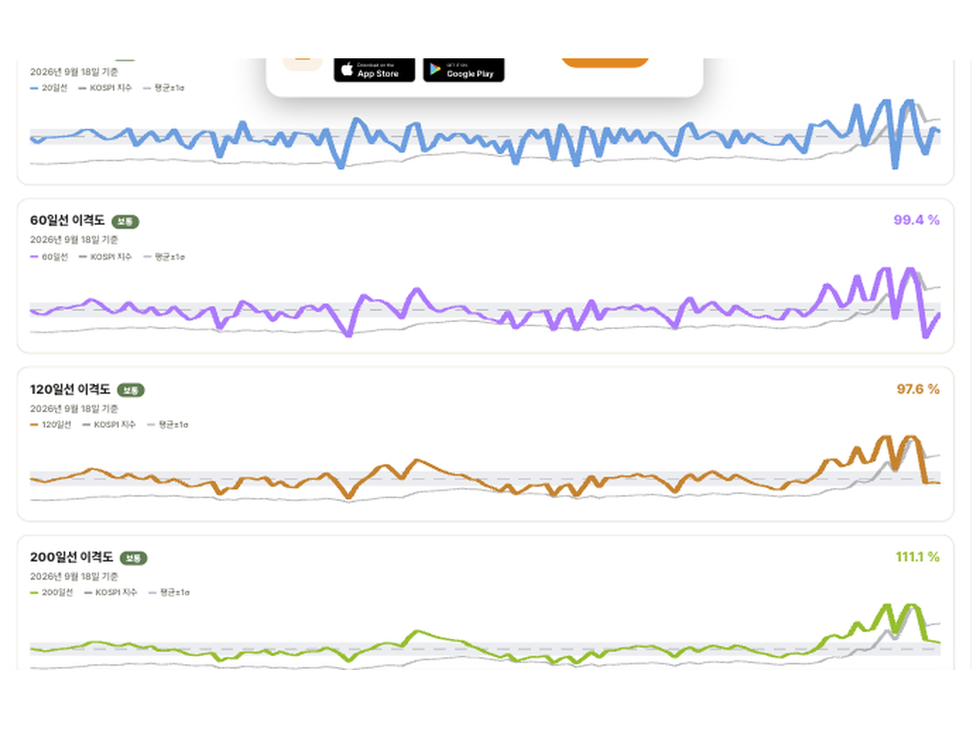Toggle KOSPI 지수 legend in 20일선 chart
This screenshot has height=729, width=973.
click(x=105, y=88)
